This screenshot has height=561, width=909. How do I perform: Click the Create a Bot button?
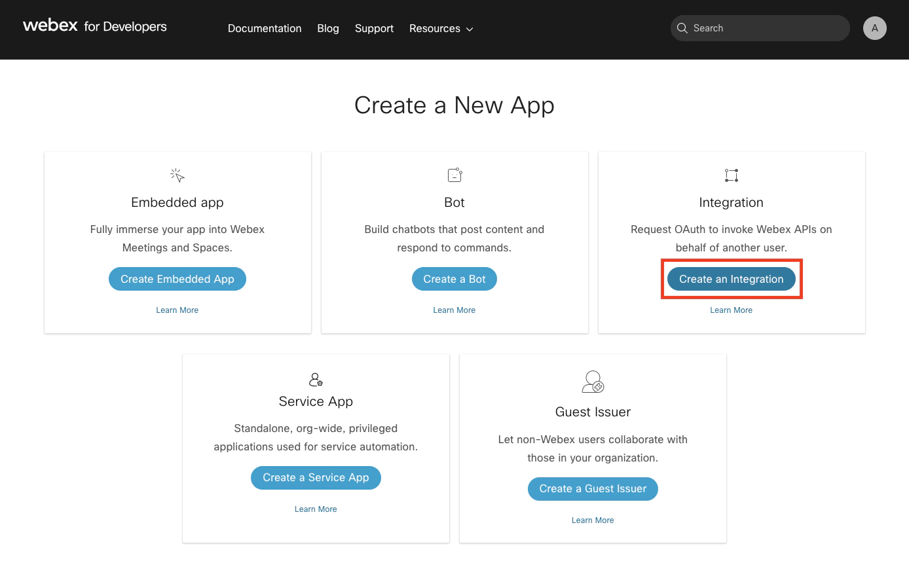(x=454, y=279)
